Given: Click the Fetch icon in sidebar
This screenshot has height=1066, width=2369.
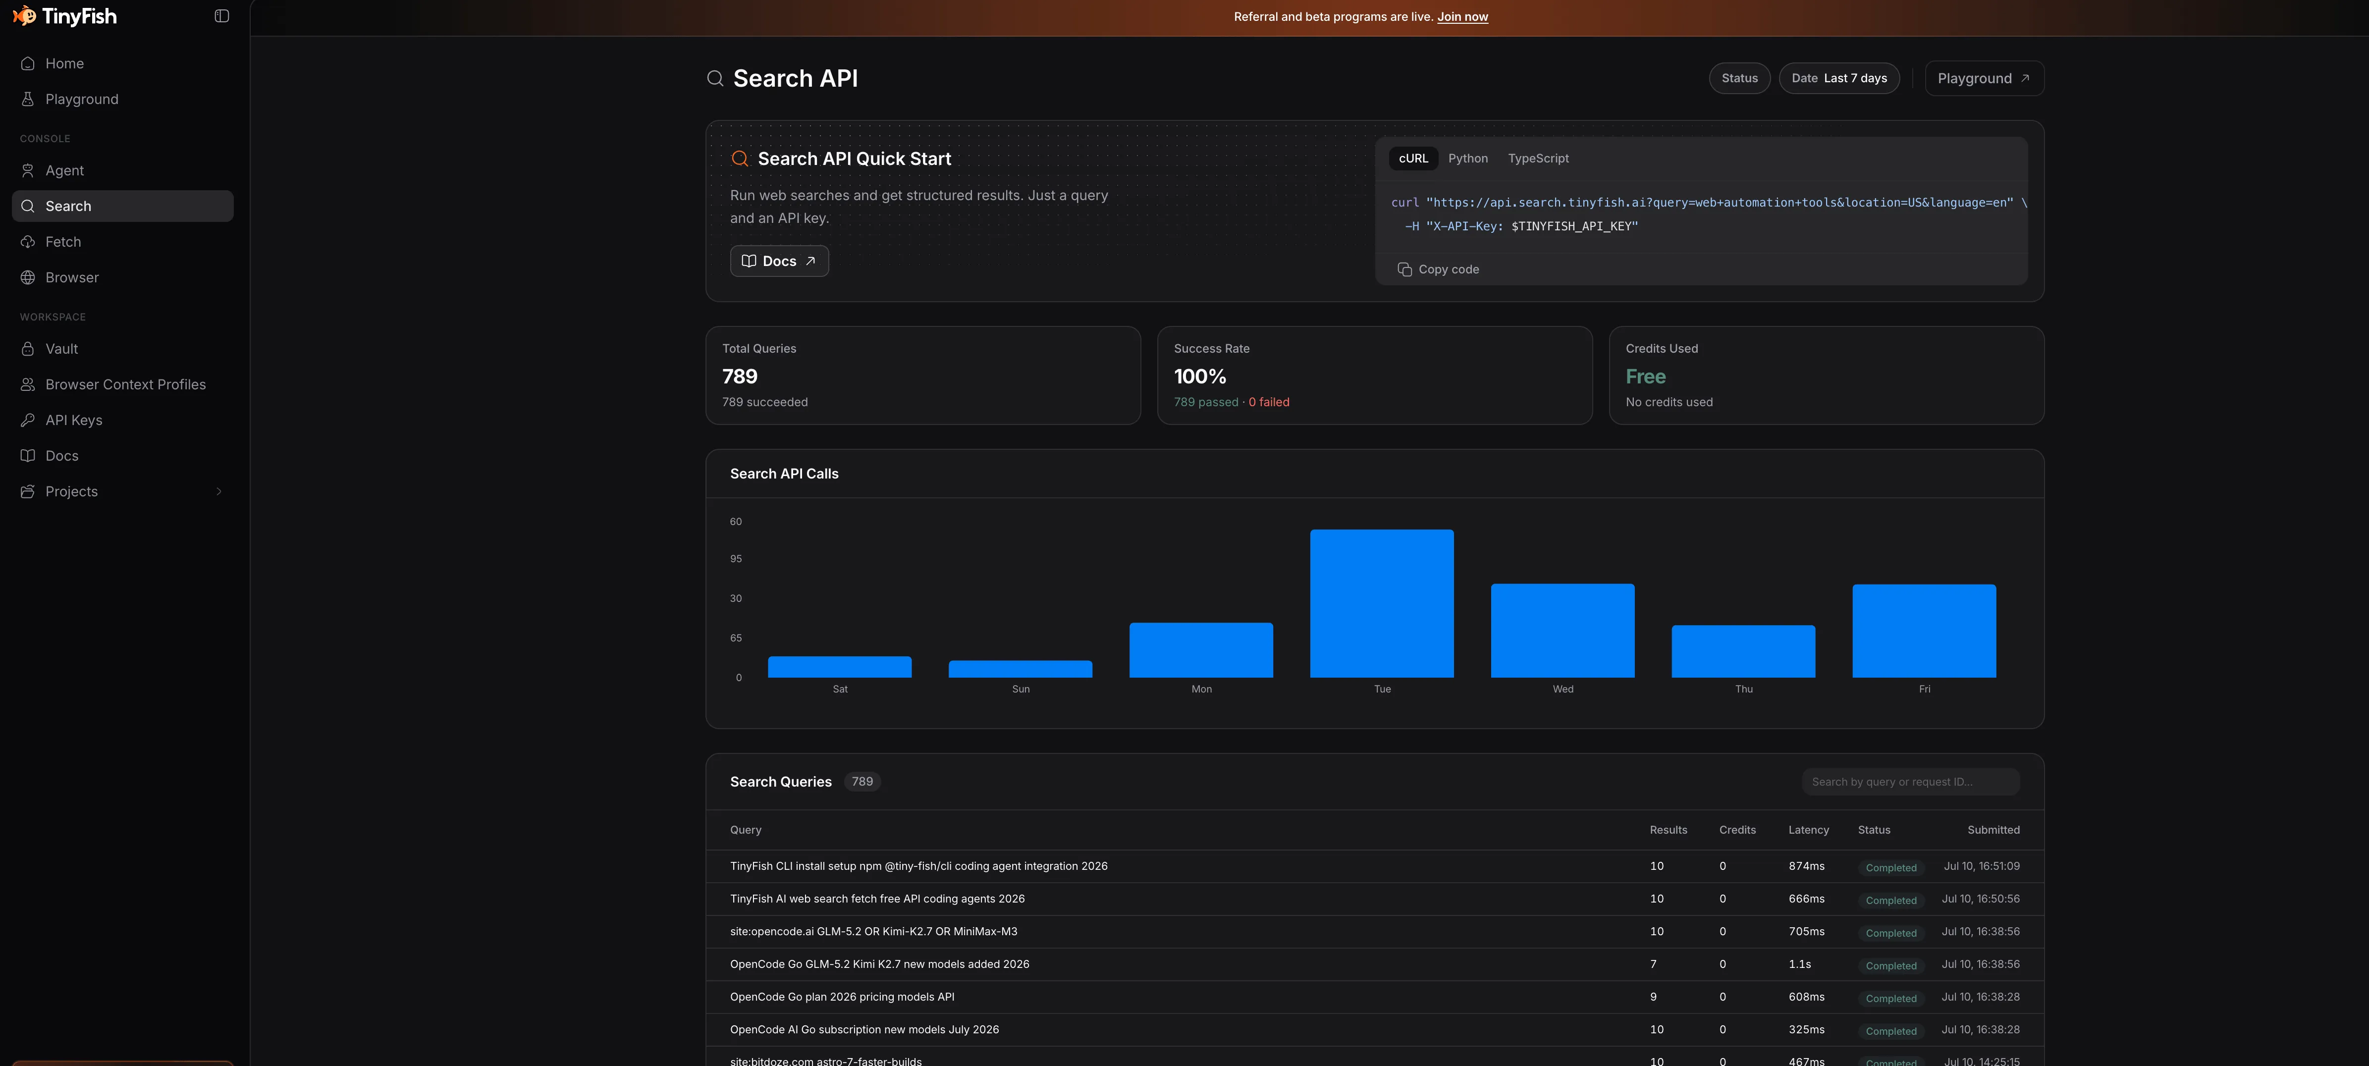Looking at the screenshot, I should click(x=28, y=242).
